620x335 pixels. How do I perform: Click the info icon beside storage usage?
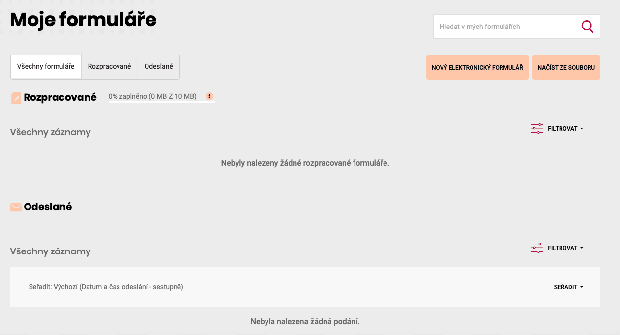[x=209, y=96]
